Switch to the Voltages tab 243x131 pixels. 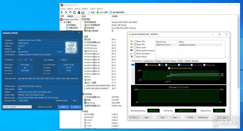click(x=158, y=61)
